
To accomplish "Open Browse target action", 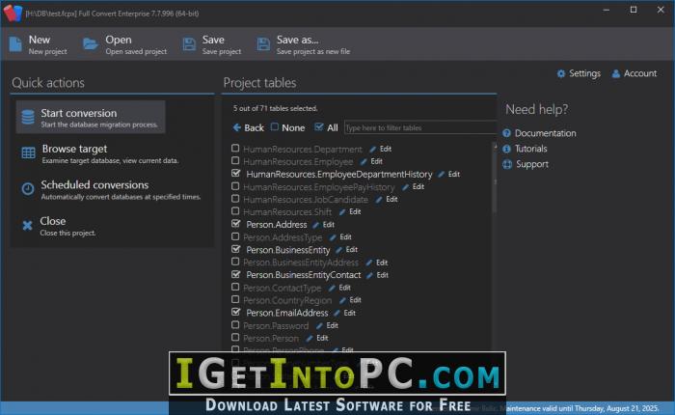I will point(100,153).
